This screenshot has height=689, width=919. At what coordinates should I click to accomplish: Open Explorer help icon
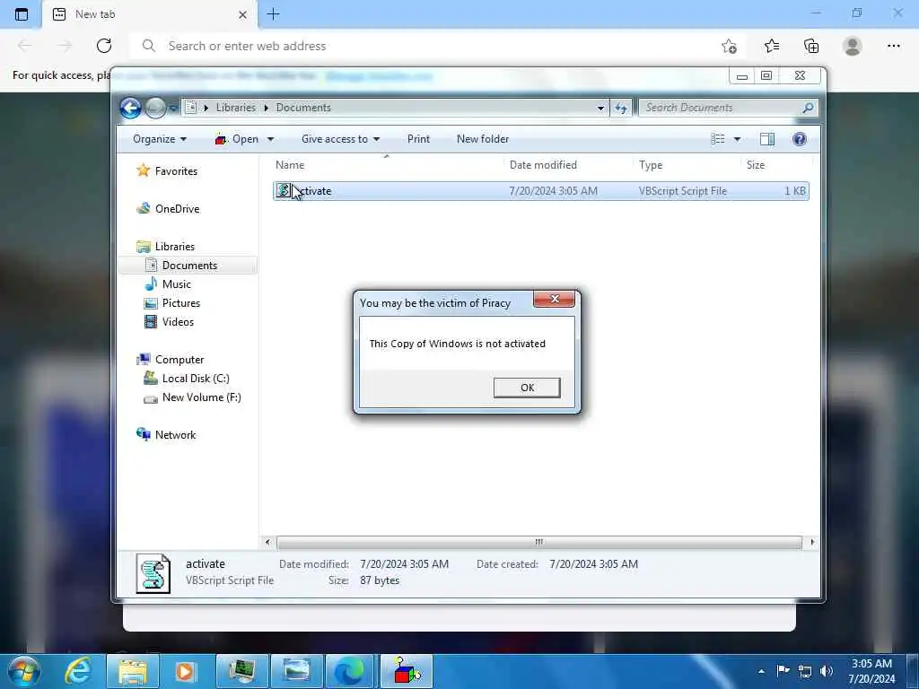coord(800,139)
